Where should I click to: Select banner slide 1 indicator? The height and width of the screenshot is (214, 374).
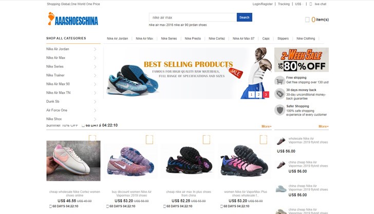point(251,95)
